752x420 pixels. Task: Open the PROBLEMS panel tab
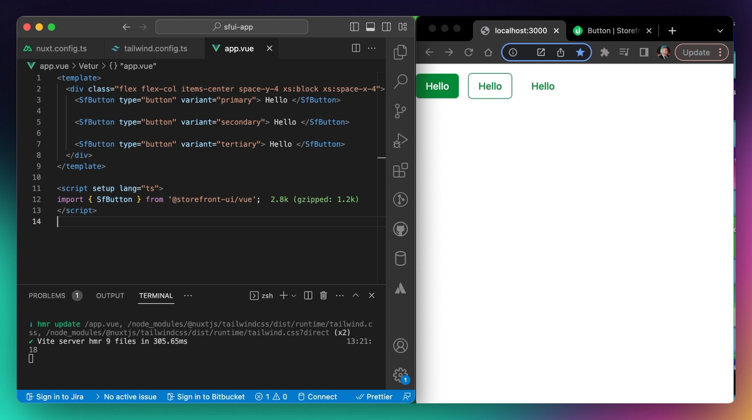[x=55, y=296]
